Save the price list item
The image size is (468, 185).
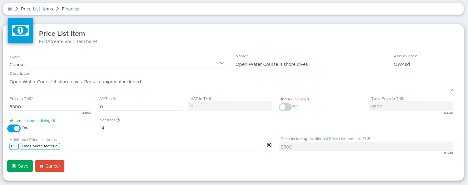pyautogui.click(x=20, y=166)
